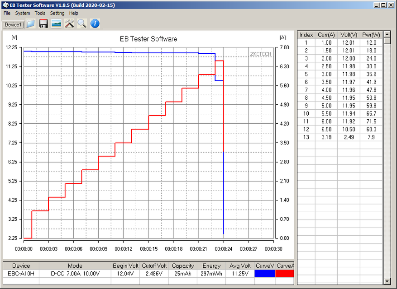Click the red CurveA color swatch
Viewport: 397px width, 289px height.
pyautogui.click(x=285, y=273)
